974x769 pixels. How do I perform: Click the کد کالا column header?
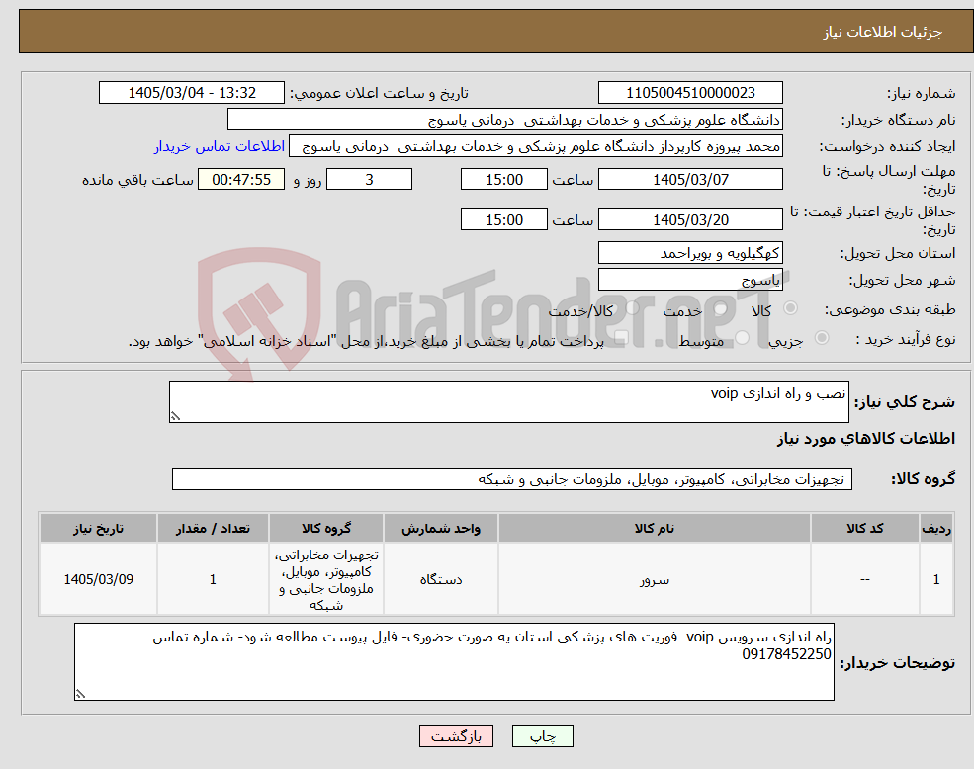[864, 528]
